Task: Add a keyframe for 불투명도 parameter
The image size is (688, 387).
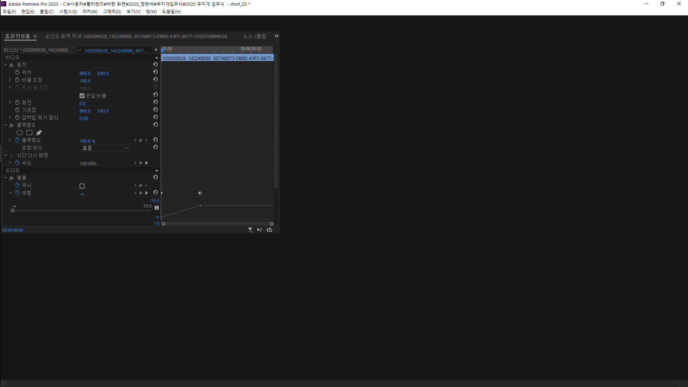Action: (x=140, y=140)
